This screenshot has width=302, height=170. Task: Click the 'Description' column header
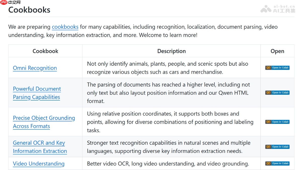click(x=171, y=51)
